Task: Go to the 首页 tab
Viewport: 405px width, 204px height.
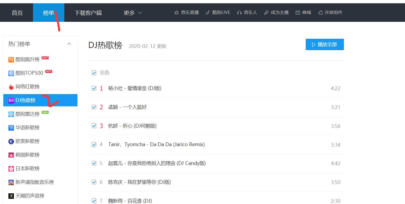Action: (x=17, y=13)
